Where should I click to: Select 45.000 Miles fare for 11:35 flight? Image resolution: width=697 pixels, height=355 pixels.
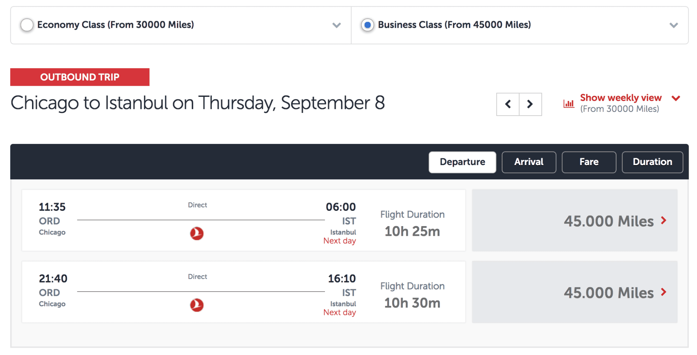click(x=575, y=221)
